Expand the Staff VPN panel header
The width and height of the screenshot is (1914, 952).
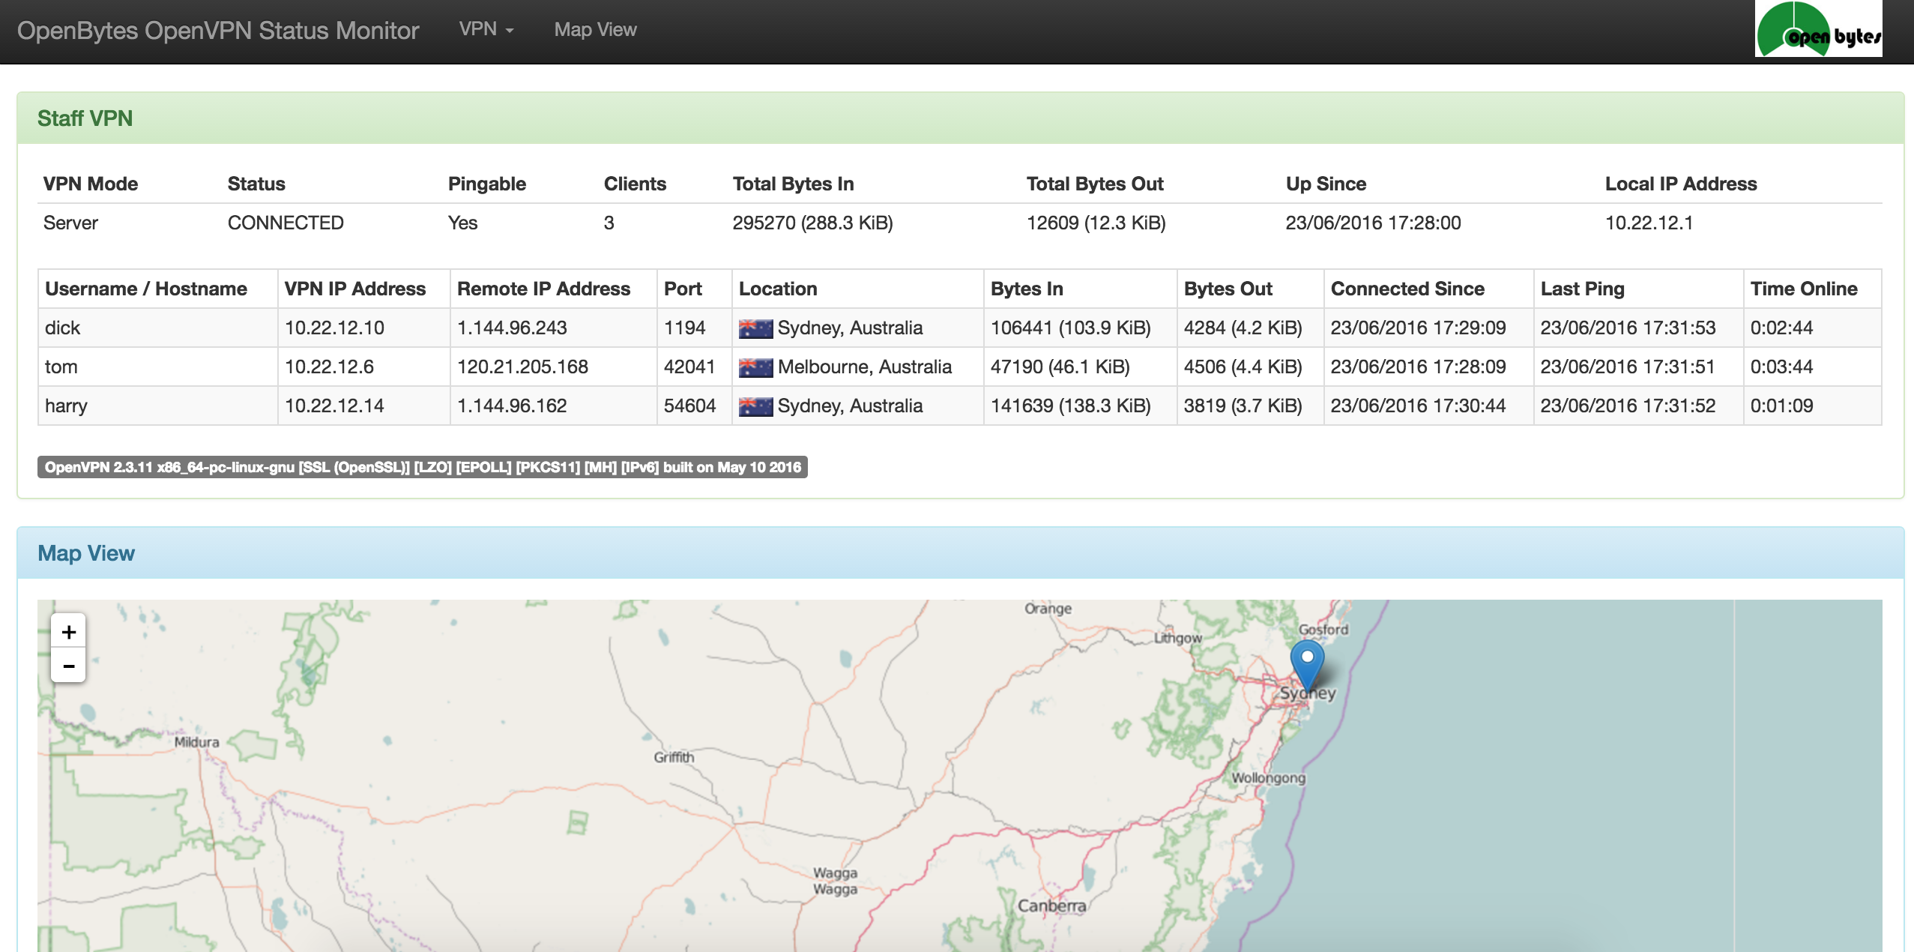click(85, 118)
